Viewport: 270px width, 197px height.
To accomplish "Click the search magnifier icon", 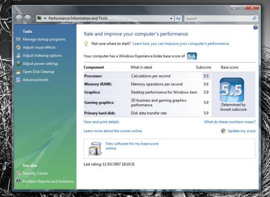I will (x=254, y=18).
